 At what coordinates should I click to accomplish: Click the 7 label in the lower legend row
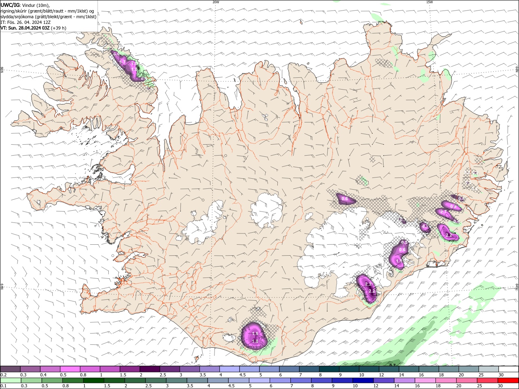[292, 386]
